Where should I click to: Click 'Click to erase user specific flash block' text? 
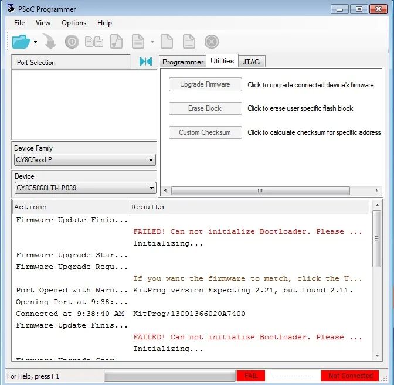pos(300,108)
